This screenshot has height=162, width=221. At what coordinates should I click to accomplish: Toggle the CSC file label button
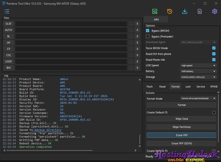click(x=9, y=55)
